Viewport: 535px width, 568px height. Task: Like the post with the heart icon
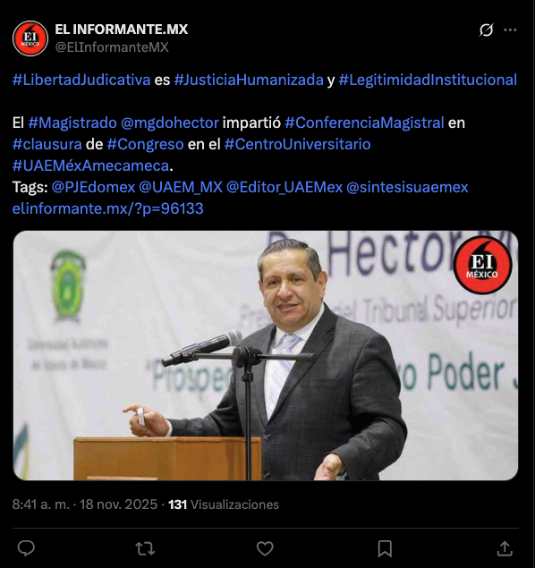click(x=265, y=548)
